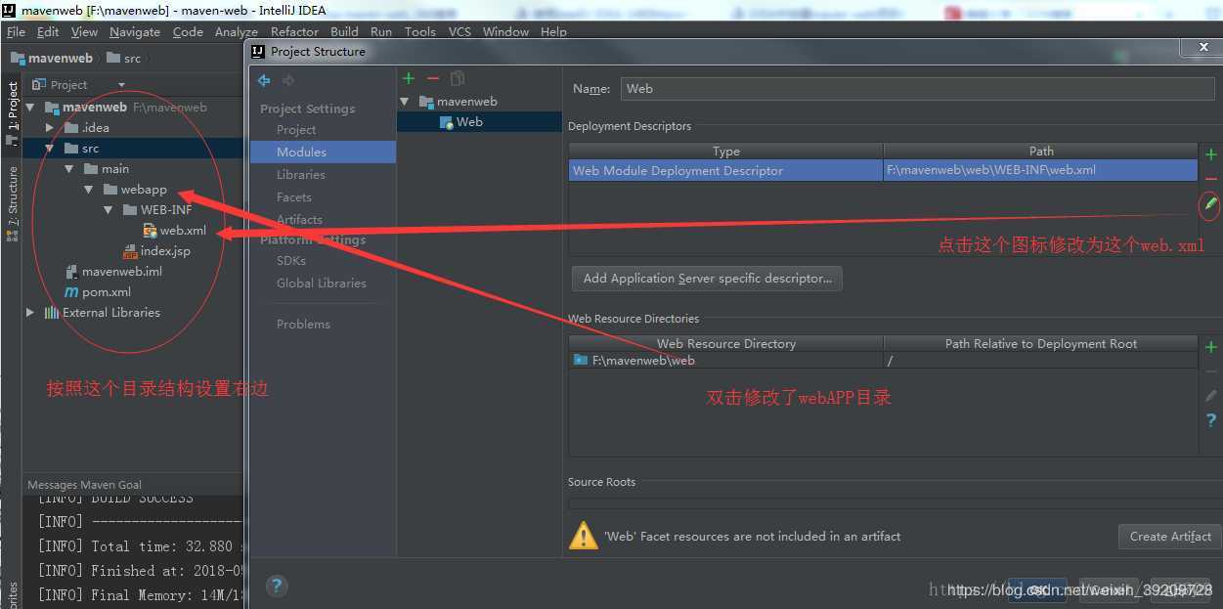Open the Analyze menu
The image size is (1223, 609).
coord(237,31)
